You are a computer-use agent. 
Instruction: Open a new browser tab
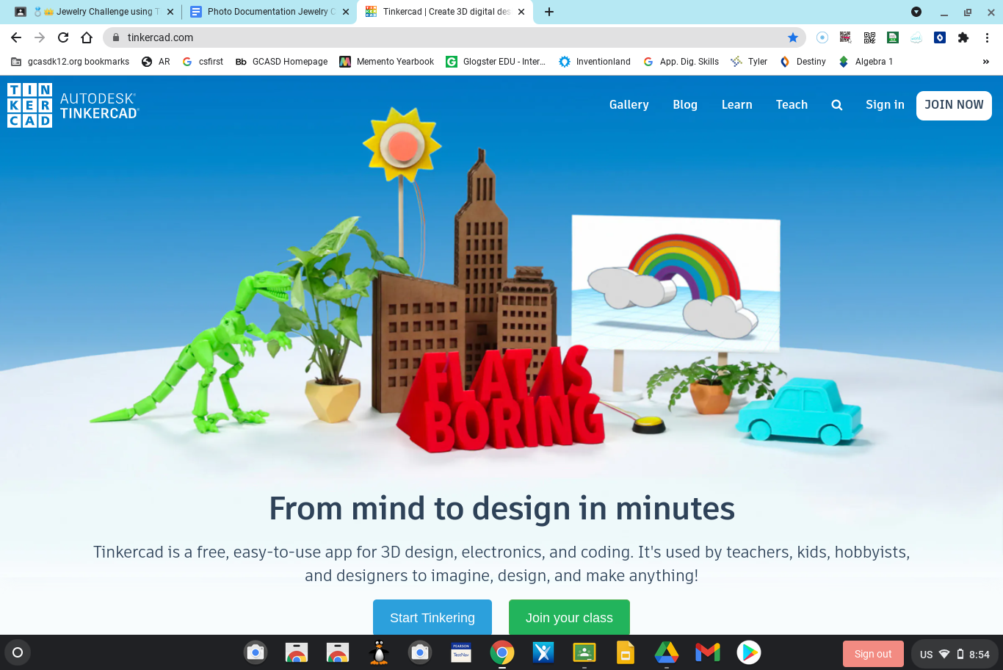(x=549, y=12)
